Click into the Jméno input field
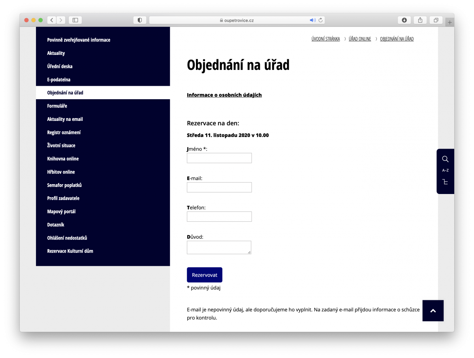This screenshot has height=358, width=474. click(219, 158)
